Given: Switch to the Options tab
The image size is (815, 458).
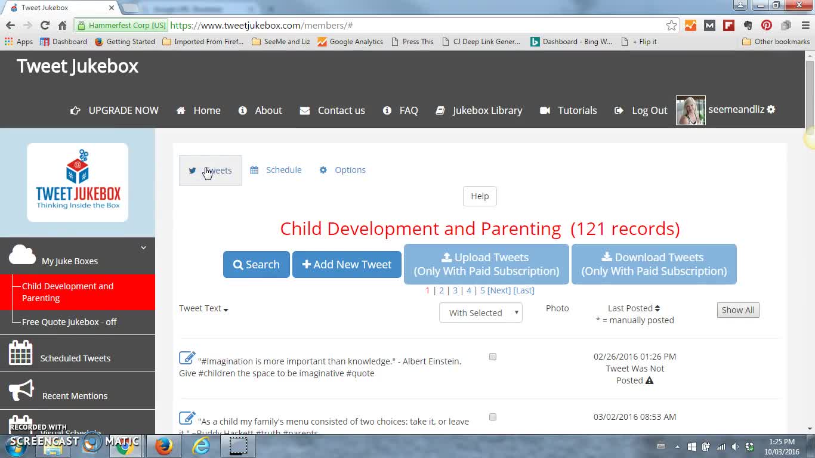Looking at the screenshot, I should point(342,170).
